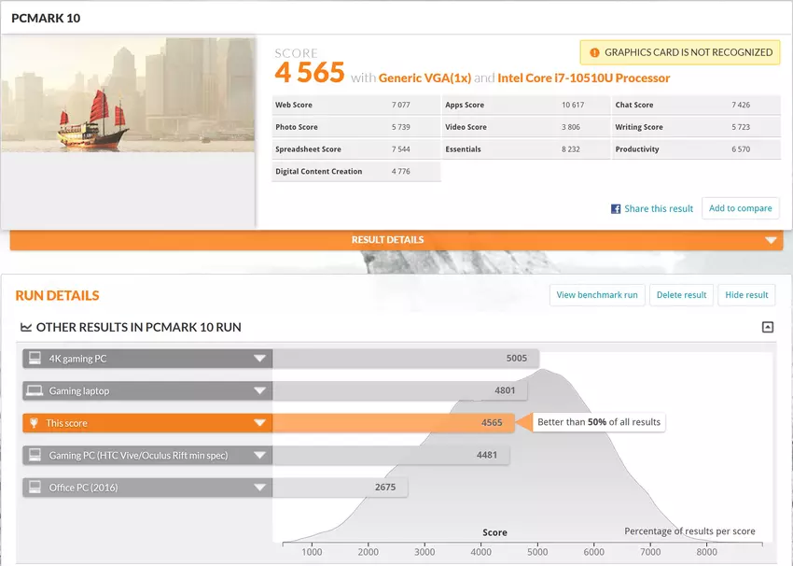This screenshot has height=566, width=793.
Task: Open the Intel Core i7-10510U Processor link
Action: coord(583,78)
